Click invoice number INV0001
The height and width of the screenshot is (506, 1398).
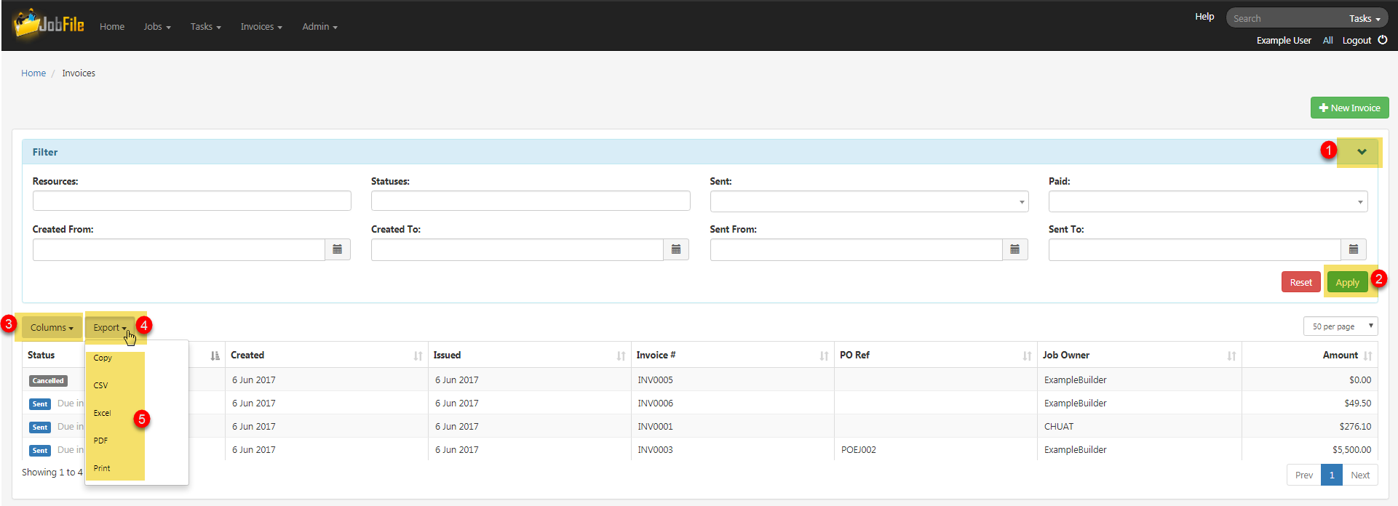pos(655,426)
